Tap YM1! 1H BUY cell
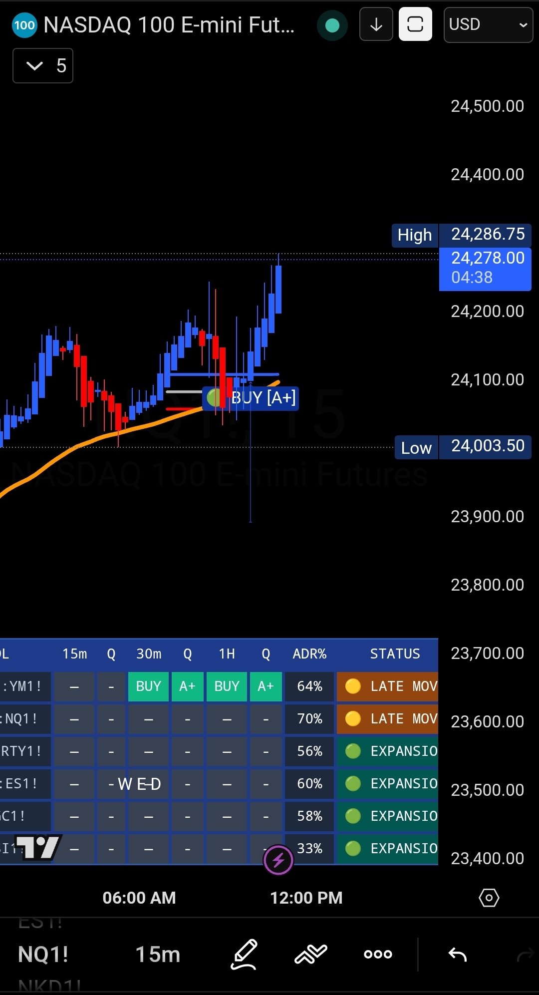Screen dimensions: 539x995 coord(227,686)
